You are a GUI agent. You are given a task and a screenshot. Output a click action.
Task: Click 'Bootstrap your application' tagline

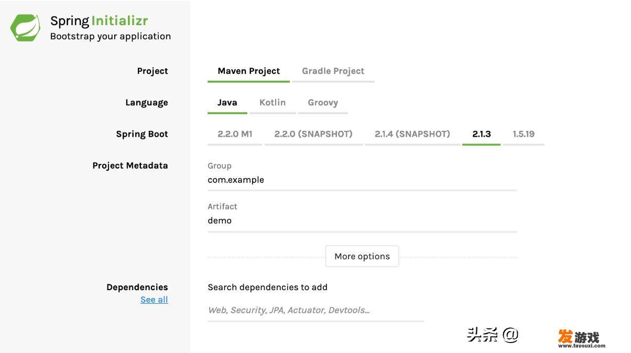click(111, 36)
